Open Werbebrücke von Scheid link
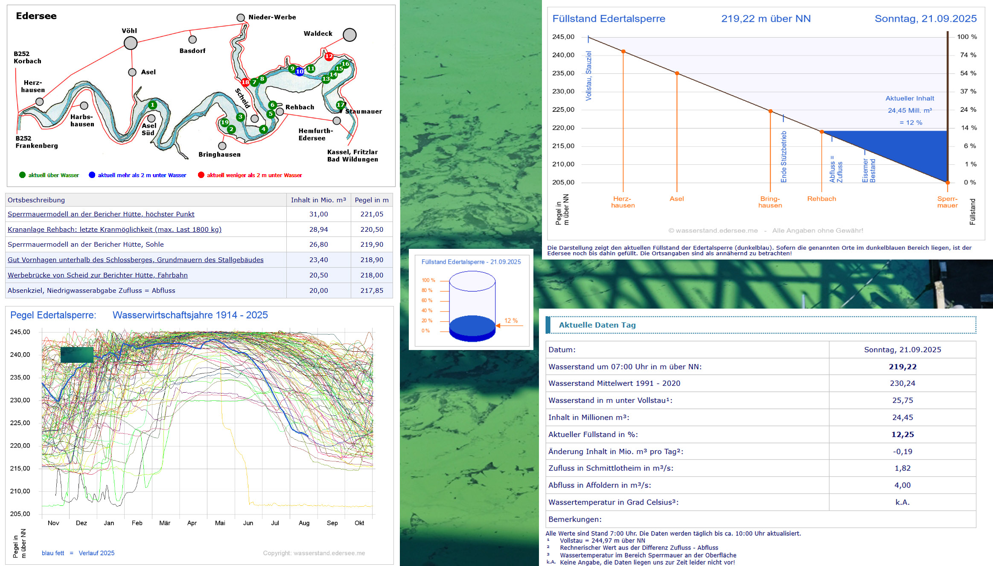 tap(97, 275)
